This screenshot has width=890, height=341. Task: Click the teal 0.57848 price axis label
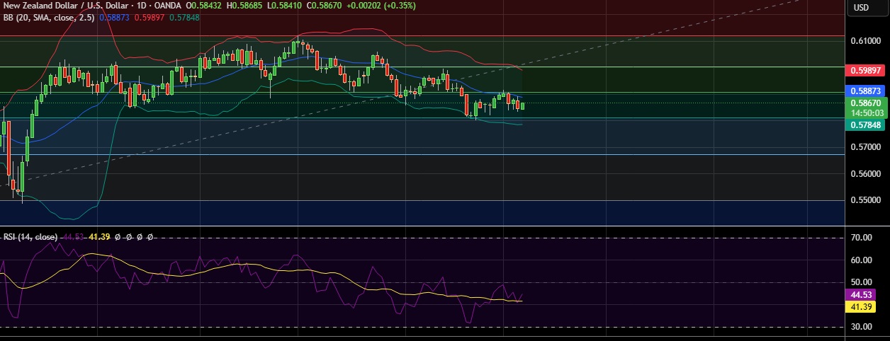864,125
